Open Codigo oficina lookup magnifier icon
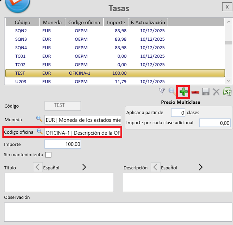233x225 pixels. coord(40,132)
